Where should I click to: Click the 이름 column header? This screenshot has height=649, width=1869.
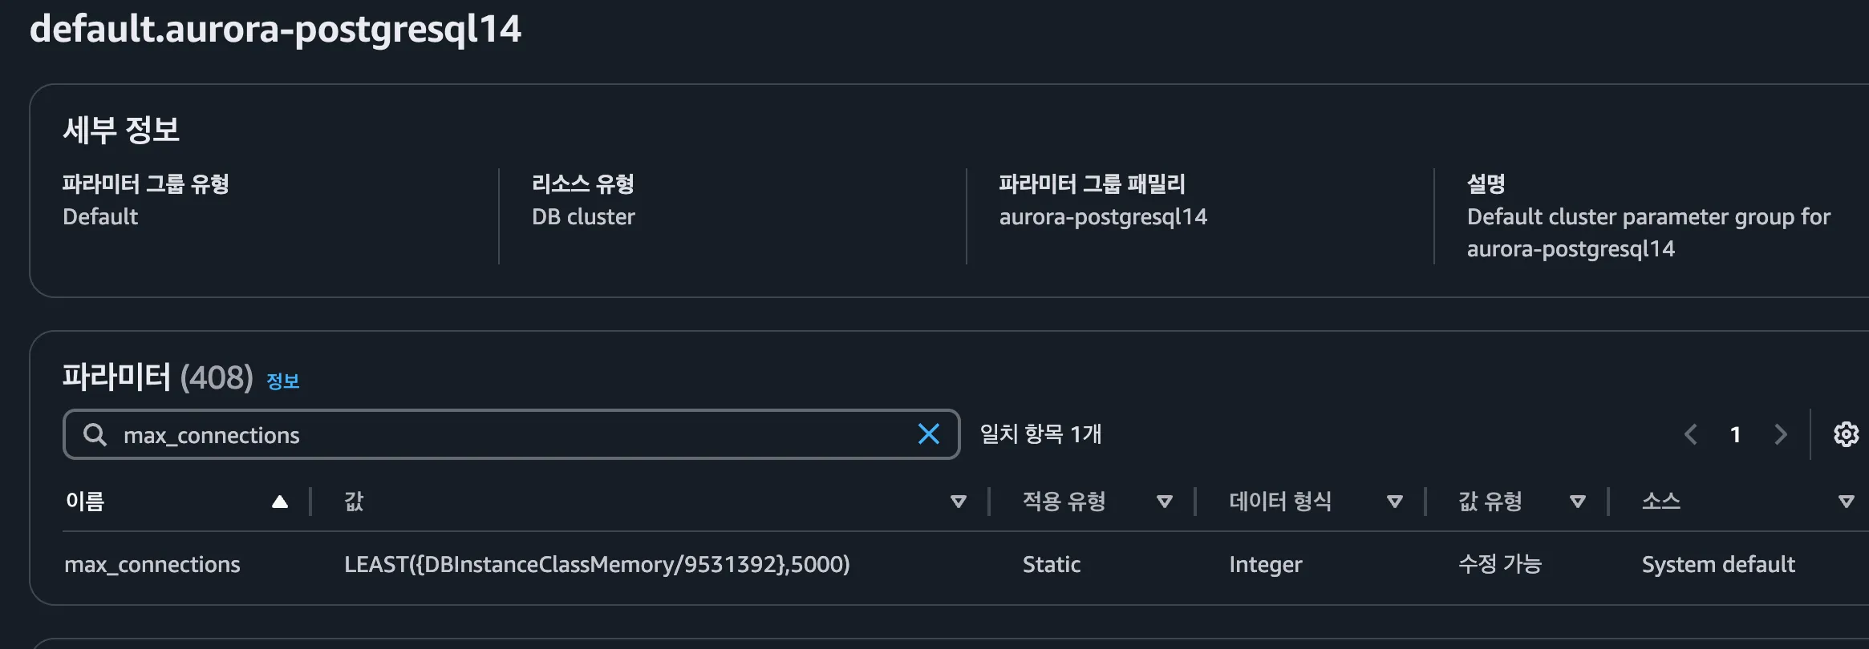tap(85, 502)
